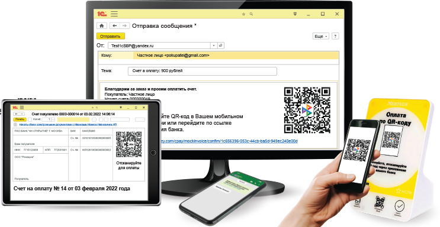Click the QR code on Mertech terminal display
The width and height of the screenshot is (440, 227).
[391, 140]
